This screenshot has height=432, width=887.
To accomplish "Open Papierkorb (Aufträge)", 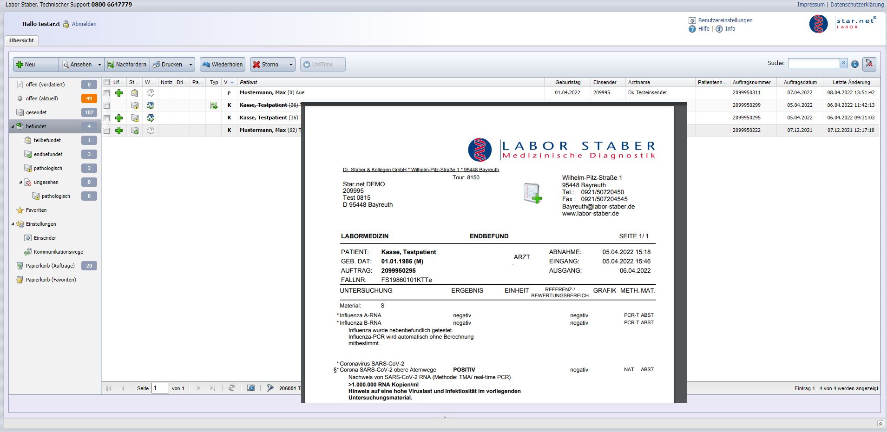I will (50, 266).
